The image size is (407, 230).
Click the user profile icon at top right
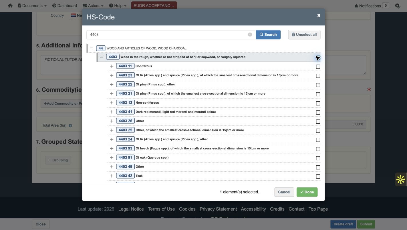point(398,6)
